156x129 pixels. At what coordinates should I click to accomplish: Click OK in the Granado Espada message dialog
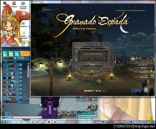coord(93,59)
